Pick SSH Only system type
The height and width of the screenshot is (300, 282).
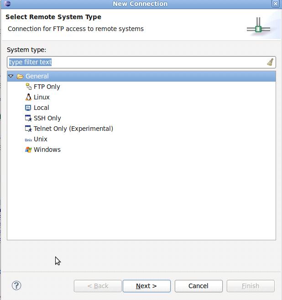click(x=47, y=118)
